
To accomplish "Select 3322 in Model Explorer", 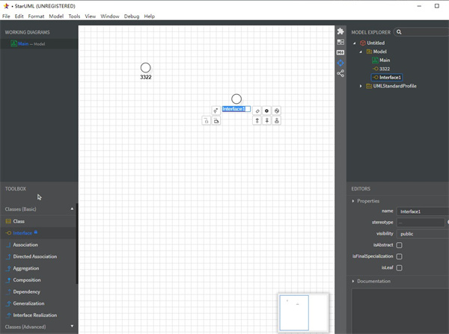I will pos(384,69).
